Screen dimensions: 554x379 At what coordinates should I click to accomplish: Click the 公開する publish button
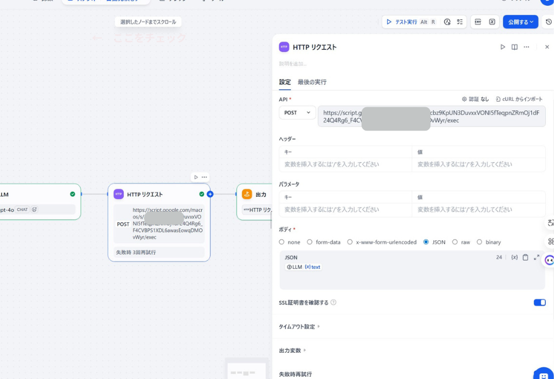tap(520, 22)
